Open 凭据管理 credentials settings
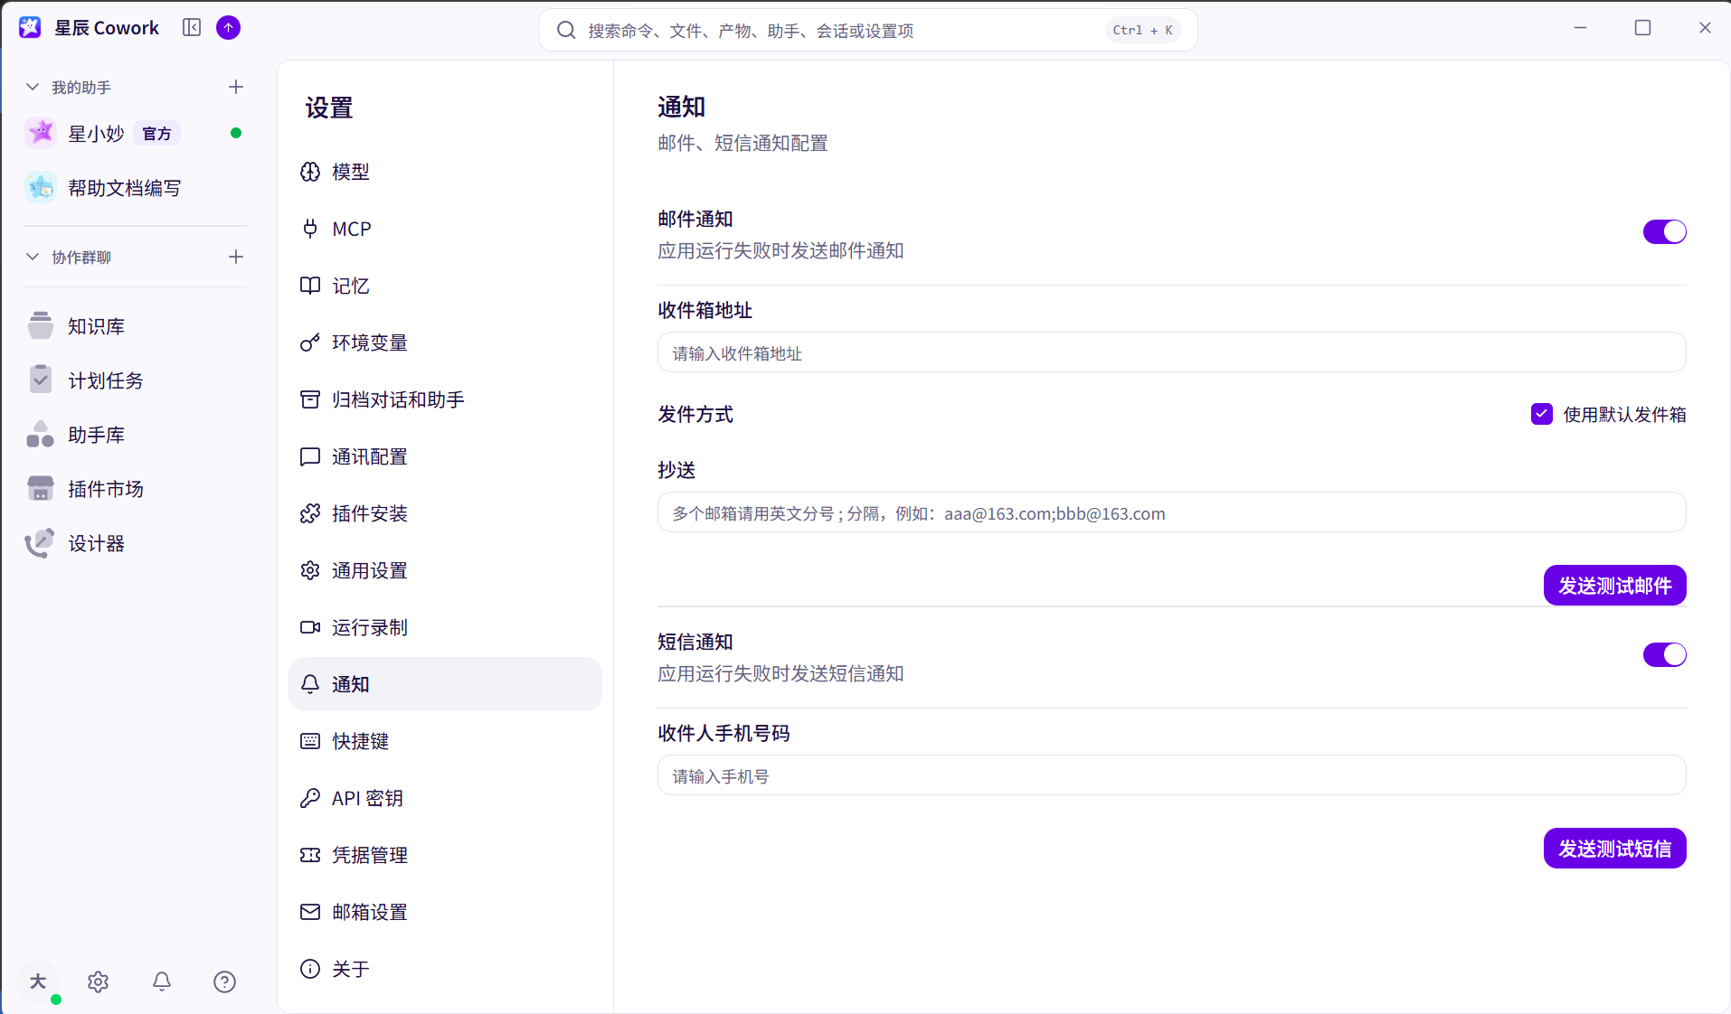This screenshot has height=1014, width=1731. coord(445,855)
